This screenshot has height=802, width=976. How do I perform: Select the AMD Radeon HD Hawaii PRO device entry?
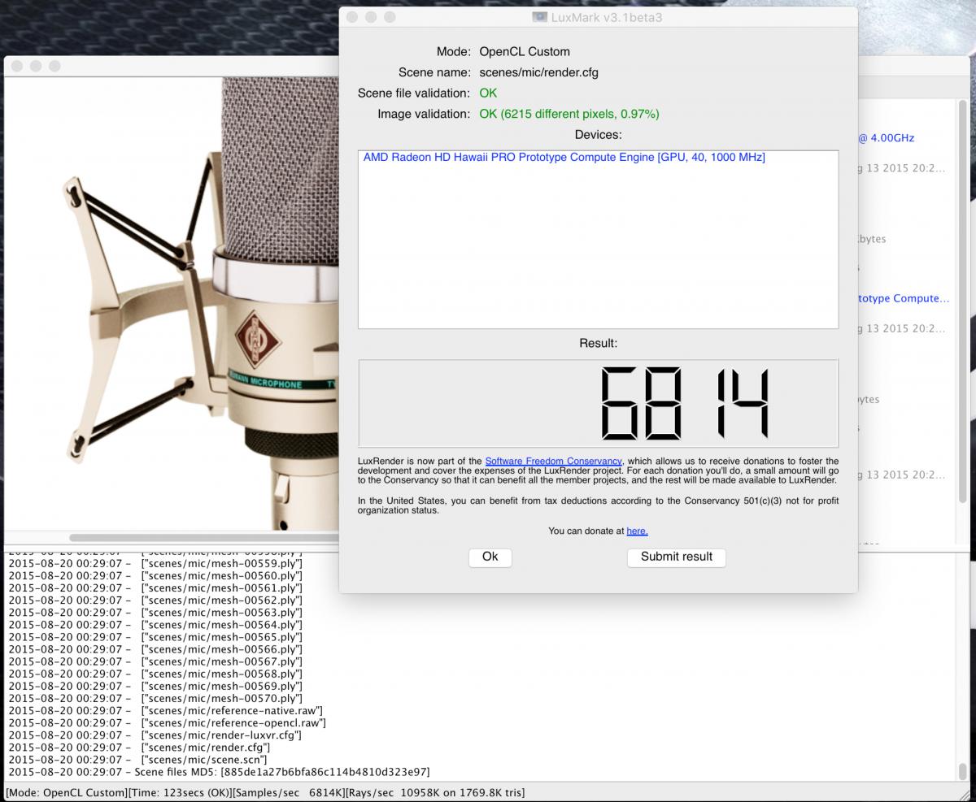click(564, 158)
